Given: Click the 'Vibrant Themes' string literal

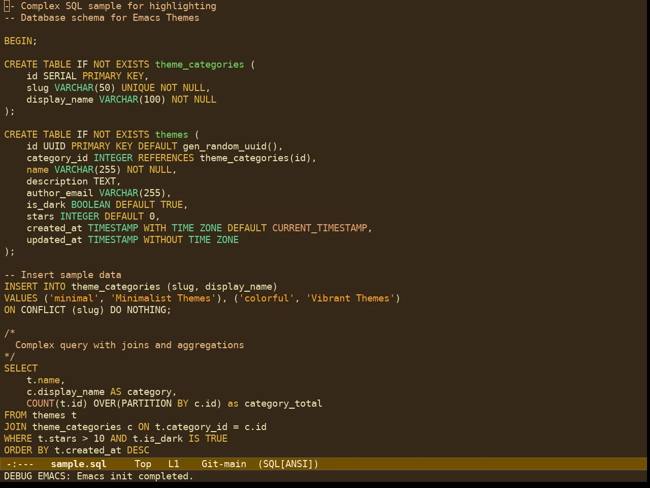Looking at the screenshot, I should point(350,298).
